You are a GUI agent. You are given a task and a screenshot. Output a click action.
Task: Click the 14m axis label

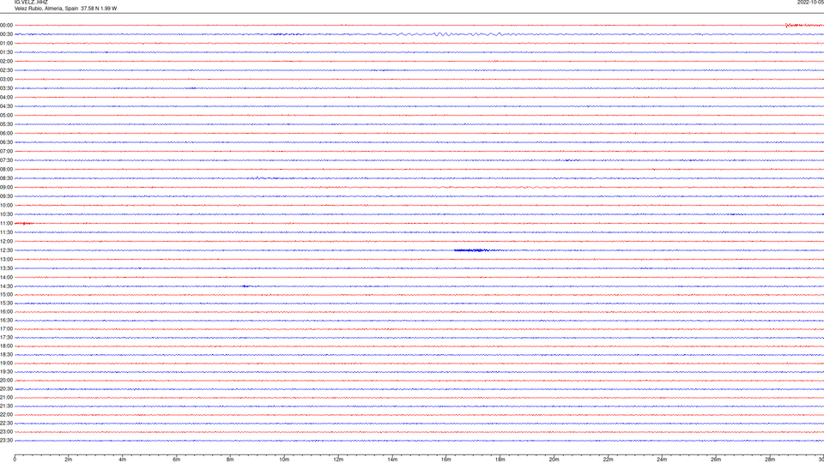392,460
